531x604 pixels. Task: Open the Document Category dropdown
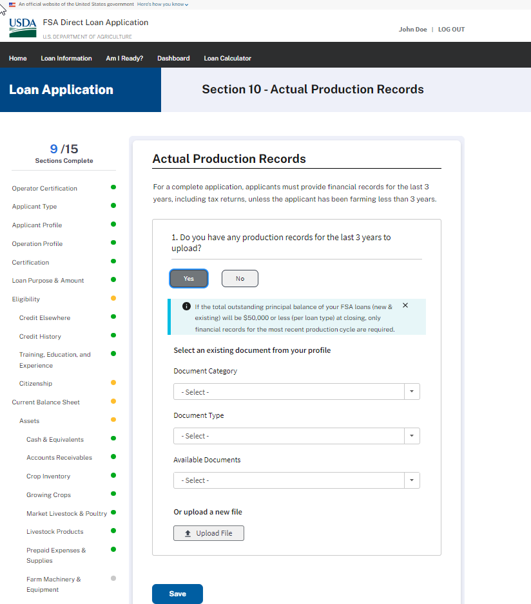pyautogui.click(x=296, y=392)
